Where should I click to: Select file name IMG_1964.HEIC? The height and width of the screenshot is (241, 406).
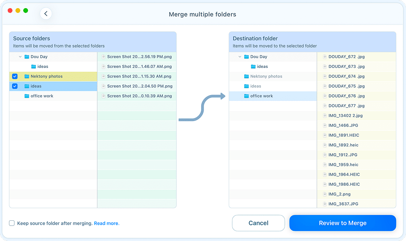point(344,175)
